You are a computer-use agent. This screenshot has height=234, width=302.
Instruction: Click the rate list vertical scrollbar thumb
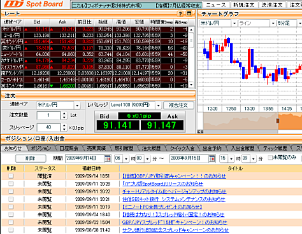(191, 40)
